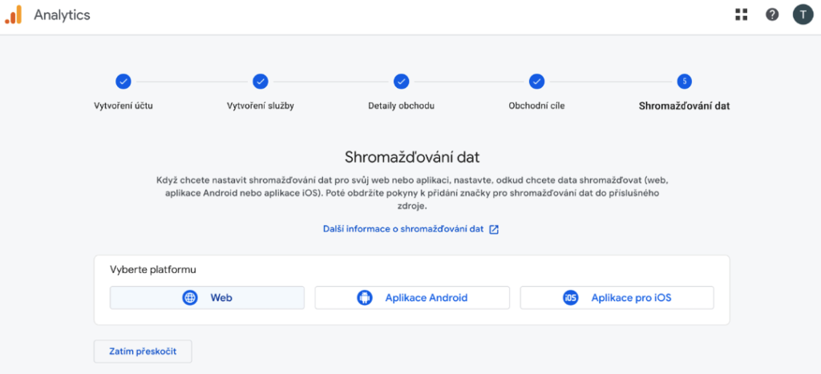This screenshot has height=374, width=821.
Task: Choose the Aplikace pro iOS platform button
Action: [617, 298]
